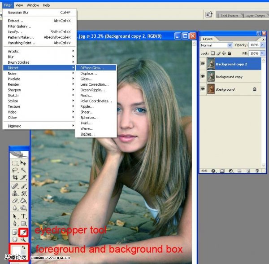This screenshot has width=269, height=264.
Task: Select the Type tool
Action: click(23, 216)
